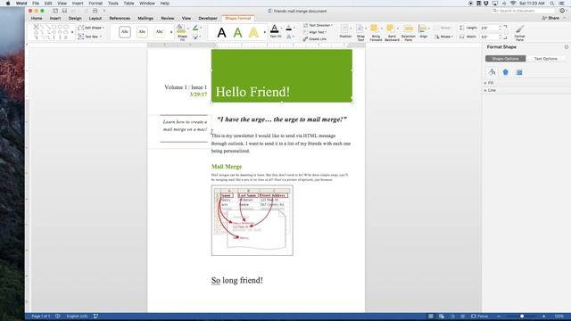Screen dimensions: 571x321
Task: Click the Width value field
Action: (x=490, y=37)
